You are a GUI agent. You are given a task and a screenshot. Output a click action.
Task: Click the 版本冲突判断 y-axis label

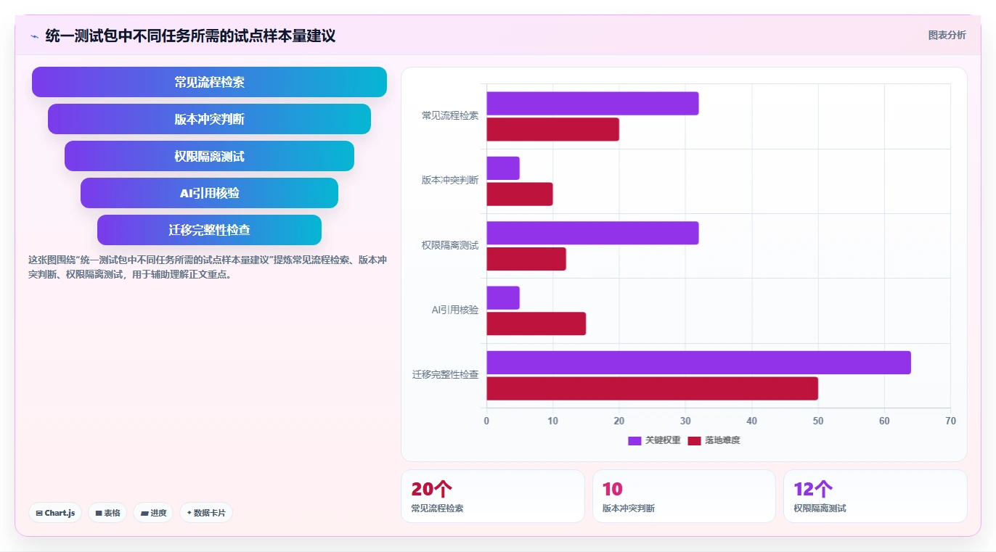tap(450, 180)
